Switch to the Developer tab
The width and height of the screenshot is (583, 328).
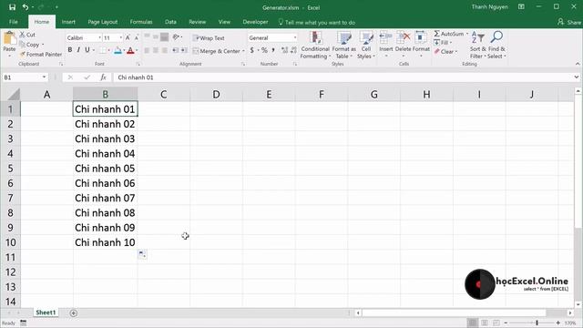(x=255, y=22)
